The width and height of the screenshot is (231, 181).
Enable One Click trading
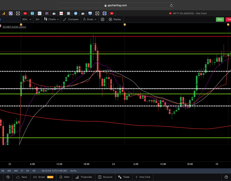pyautogui.click(x=143, y=177)
